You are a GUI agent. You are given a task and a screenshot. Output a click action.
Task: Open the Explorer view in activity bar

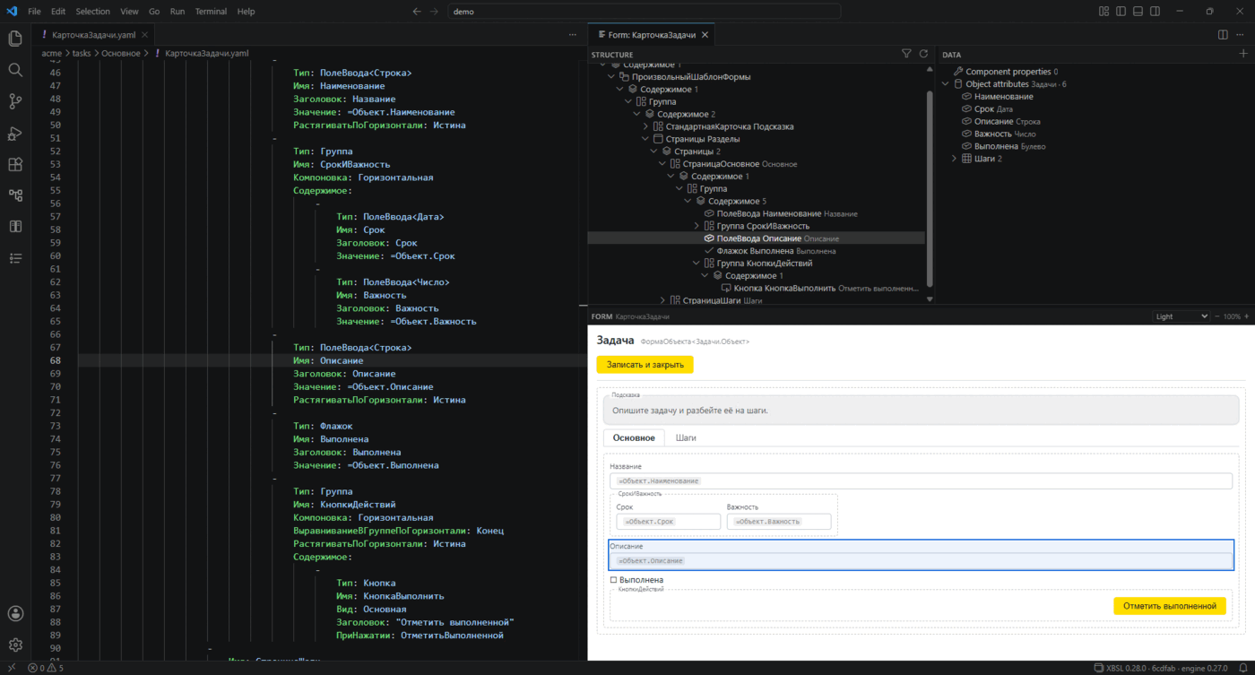click(x=15, y=39)
